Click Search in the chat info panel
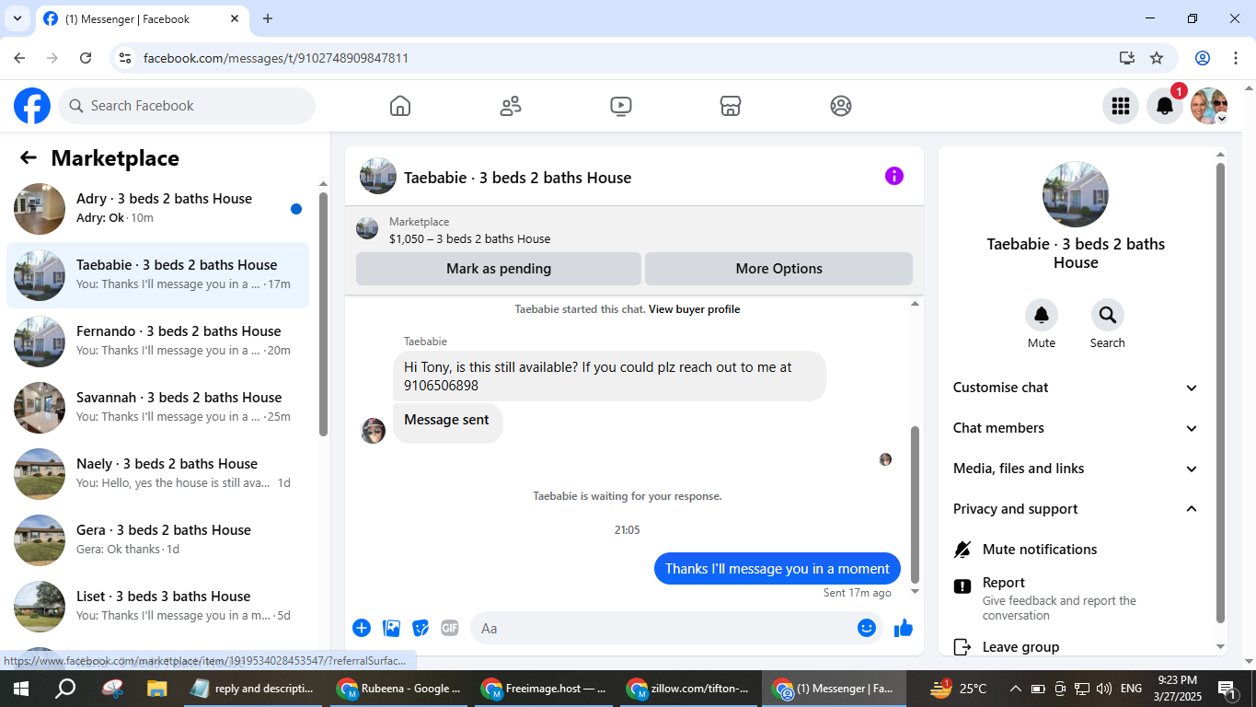The height and width of the screenshot is (707, 1256). click(x=1108, y=315)
